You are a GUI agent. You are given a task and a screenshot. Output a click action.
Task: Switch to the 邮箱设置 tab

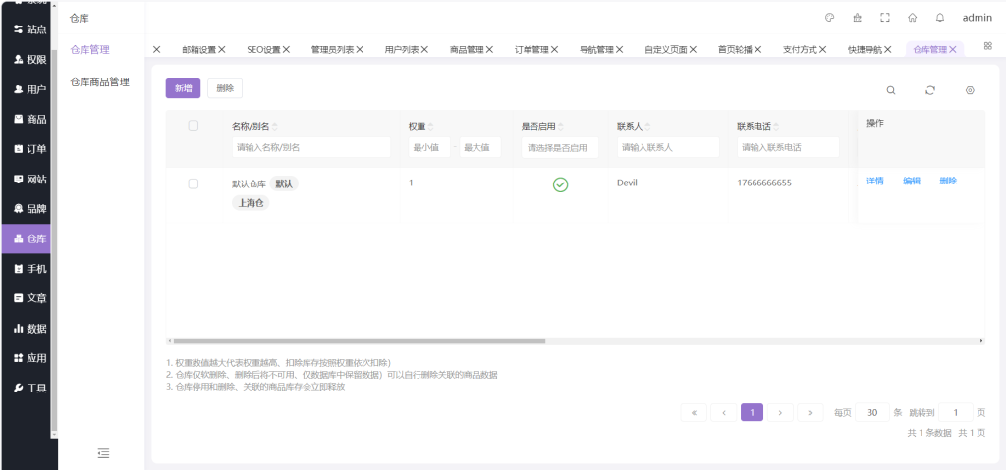(198, 49)
